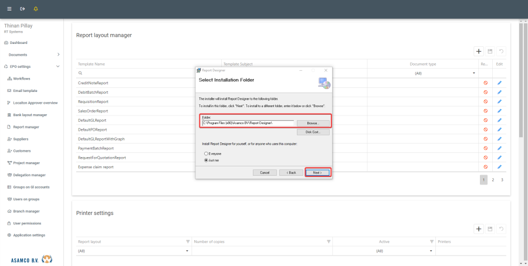
Task: Select the Everyone radio button
Action: (x=206, y=154)
